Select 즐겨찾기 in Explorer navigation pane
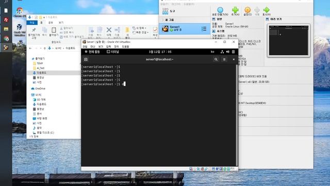The image size is (330, 186). (x=40, y=58)
